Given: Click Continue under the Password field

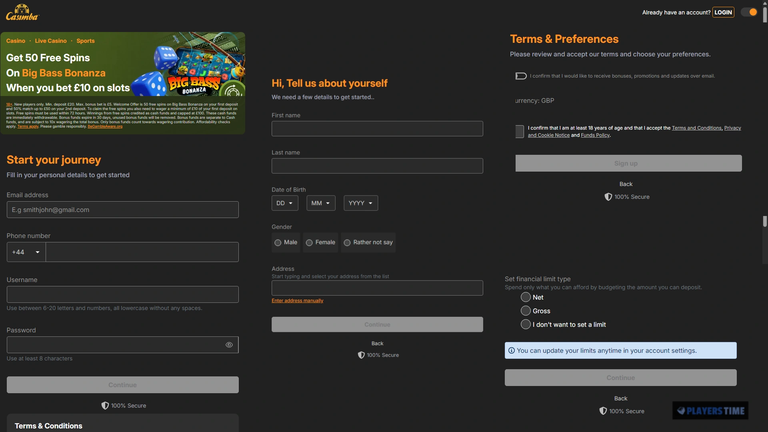Looking at the screenshot, I should pyautogui.click(x=123, y=385).
